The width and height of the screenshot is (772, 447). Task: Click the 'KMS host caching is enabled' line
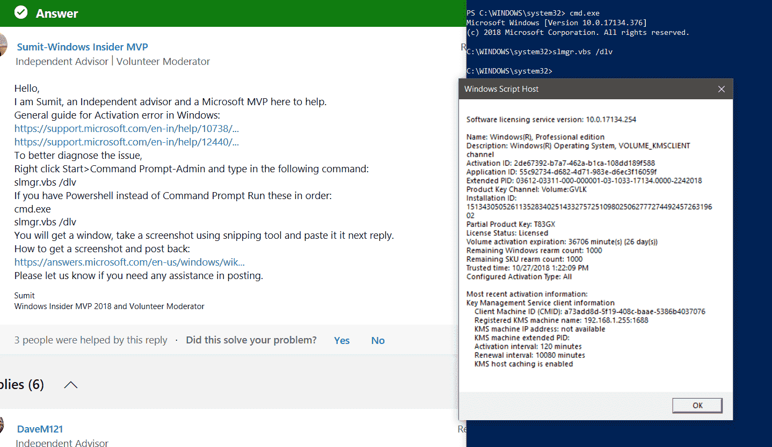point(524,364)
